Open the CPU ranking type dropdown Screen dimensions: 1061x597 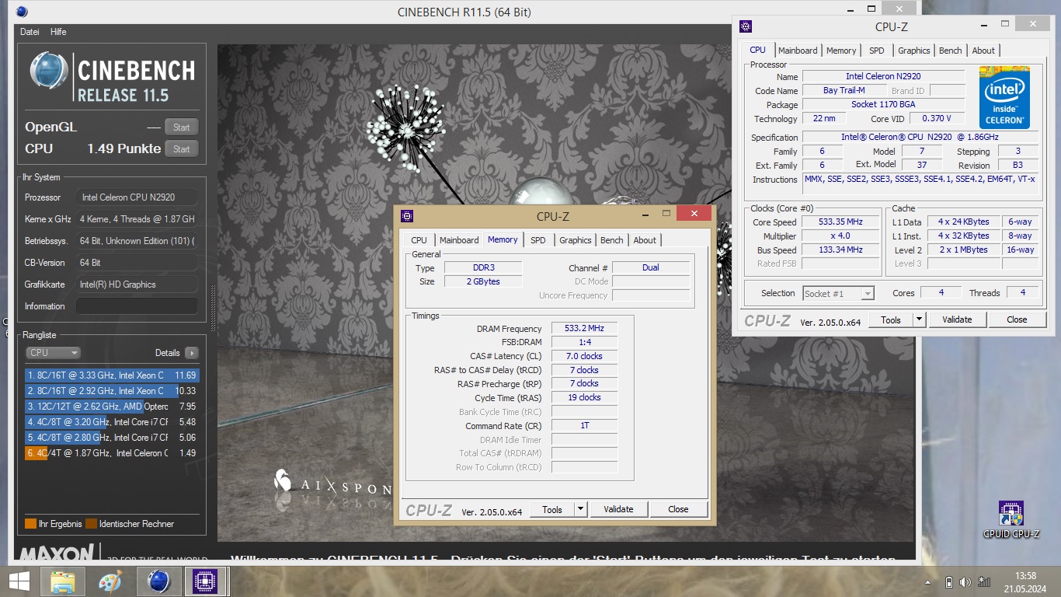[53, 353]
